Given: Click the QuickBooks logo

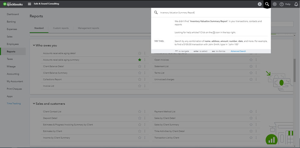Looking at the screenshot, I should click(11, 4).
